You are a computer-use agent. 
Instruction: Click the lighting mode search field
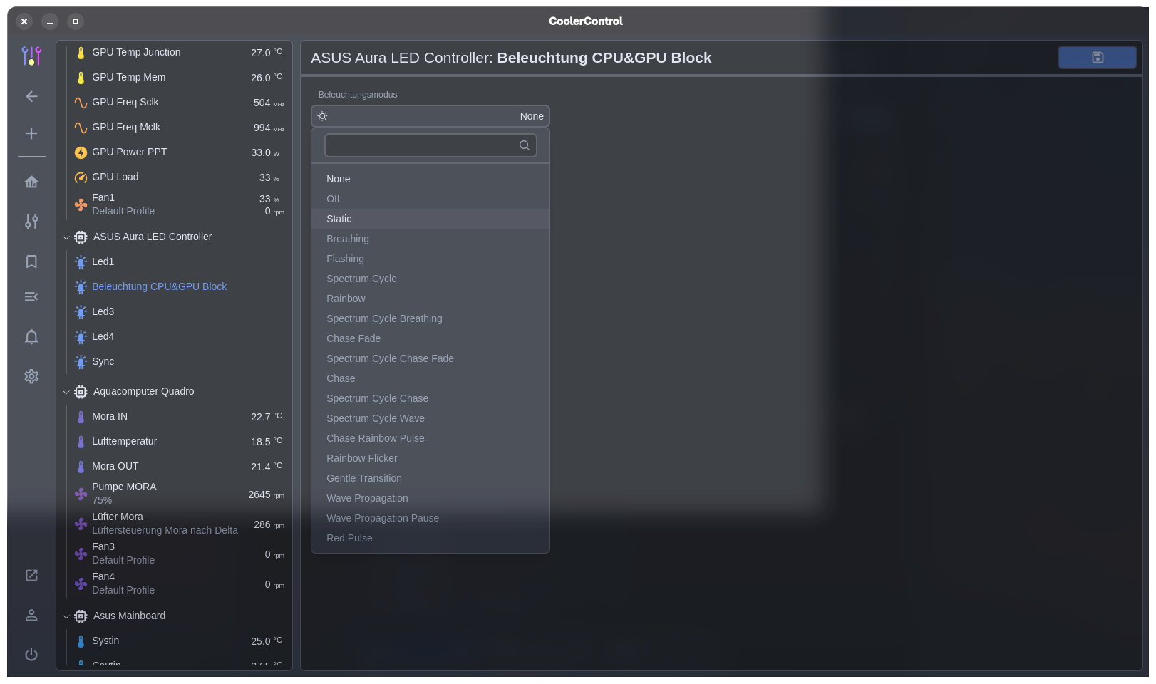[x=430, y=145]
